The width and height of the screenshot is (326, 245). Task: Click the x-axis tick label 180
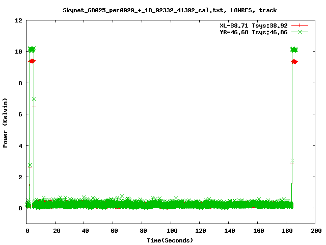click(x=287, y=231)
